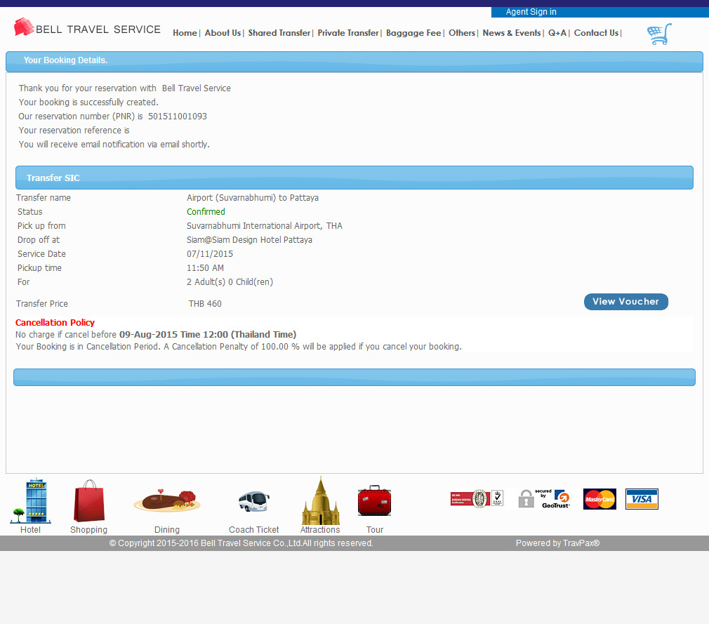709x624 pixels.
Task: Click the VISA logo
Action: tap(642, 499)
